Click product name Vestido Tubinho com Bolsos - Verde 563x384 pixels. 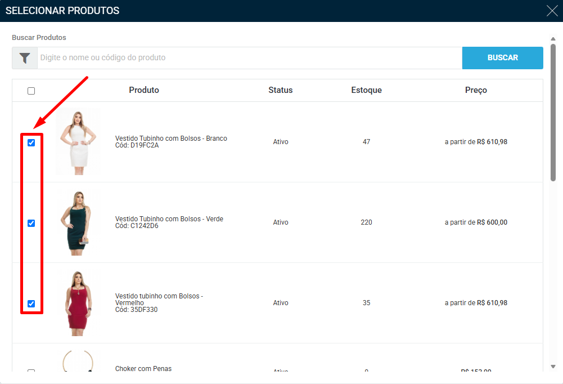click(x=169, y=219)
